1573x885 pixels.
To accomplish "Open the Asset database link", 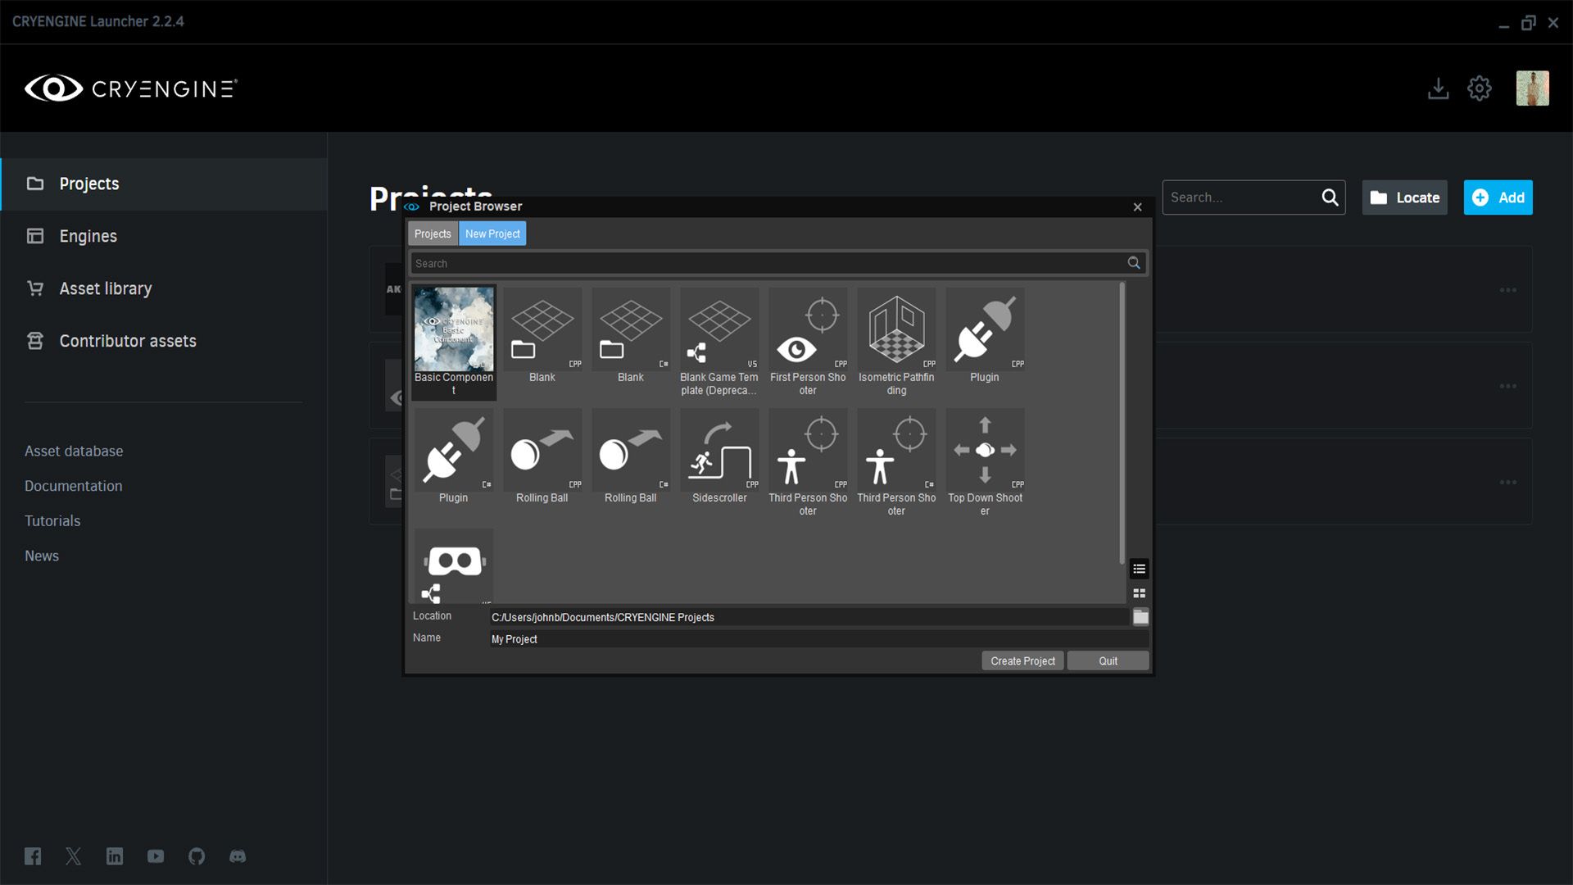I will tap(74, 452).
